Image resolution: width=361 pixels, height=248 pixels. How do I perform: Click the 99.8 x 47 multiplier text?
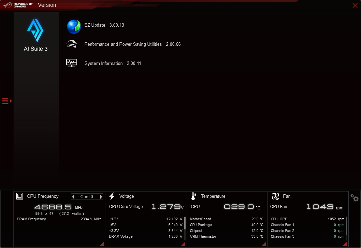pyautogui.click(x=44, y=213)
